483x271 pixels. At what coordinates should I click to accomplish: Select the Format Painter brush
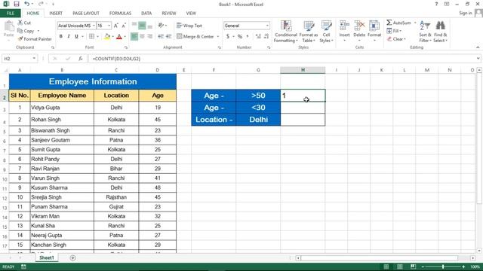20,39
